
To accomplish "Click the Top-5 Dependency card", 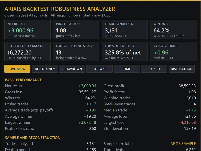I will pos(125,51).
